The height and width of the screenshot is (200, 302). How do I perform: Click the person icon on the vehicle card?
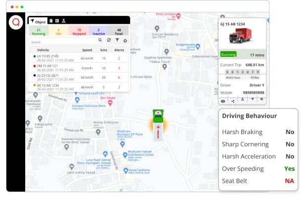coord(243,100)
